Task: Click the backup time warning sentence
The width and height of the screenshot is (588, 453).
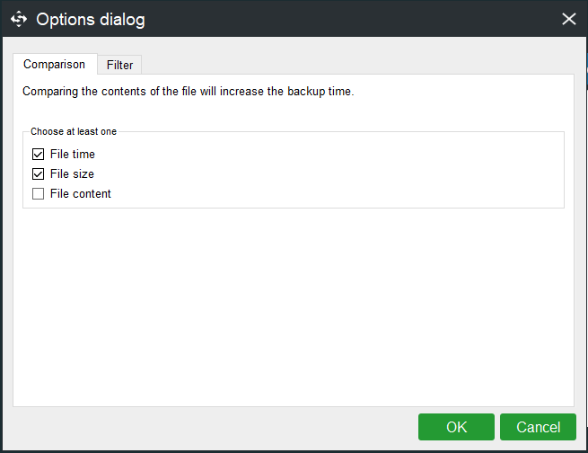Action: 189,91
